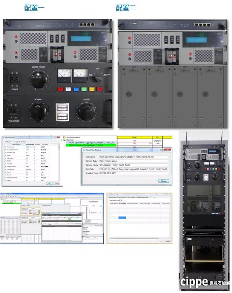Click the Unit Config Dialog title icon

click(x=3, y=137)
